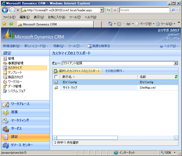182x156 pixels.
Task: Open データ管理 in the settings list
Action: [12, 86]
